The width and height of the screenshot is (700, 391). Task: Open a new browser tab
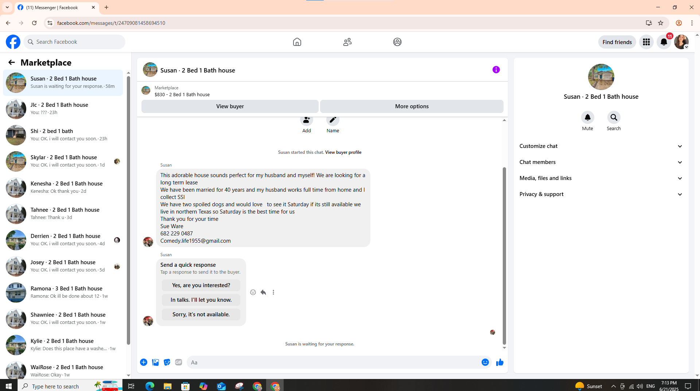point(106,7)
